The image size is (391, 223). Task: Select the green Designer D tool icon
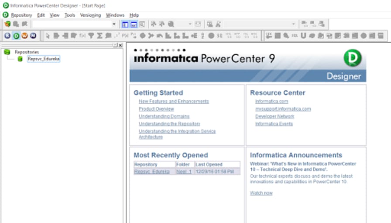pos(16,36)
